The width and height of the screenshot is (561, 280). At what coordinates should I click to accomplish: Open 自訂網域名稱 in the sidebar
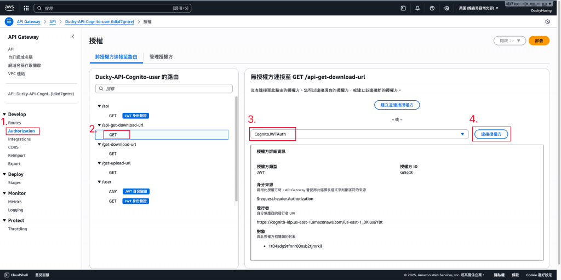[20, 58]
